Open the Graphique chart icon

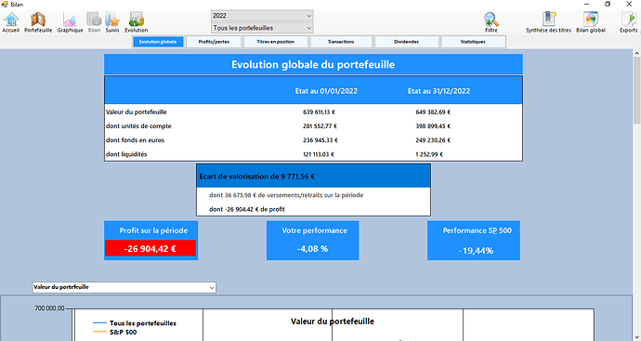click(70, 22)
